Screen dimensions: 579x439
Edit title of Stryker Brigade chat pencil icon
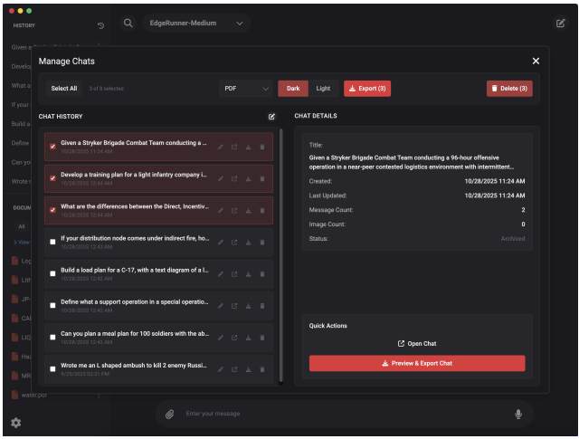click(x=221, y=147)
